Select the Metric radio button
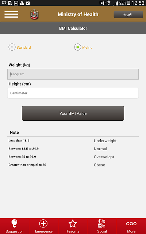This screenshot has height=234, width=146. [78, 47]
